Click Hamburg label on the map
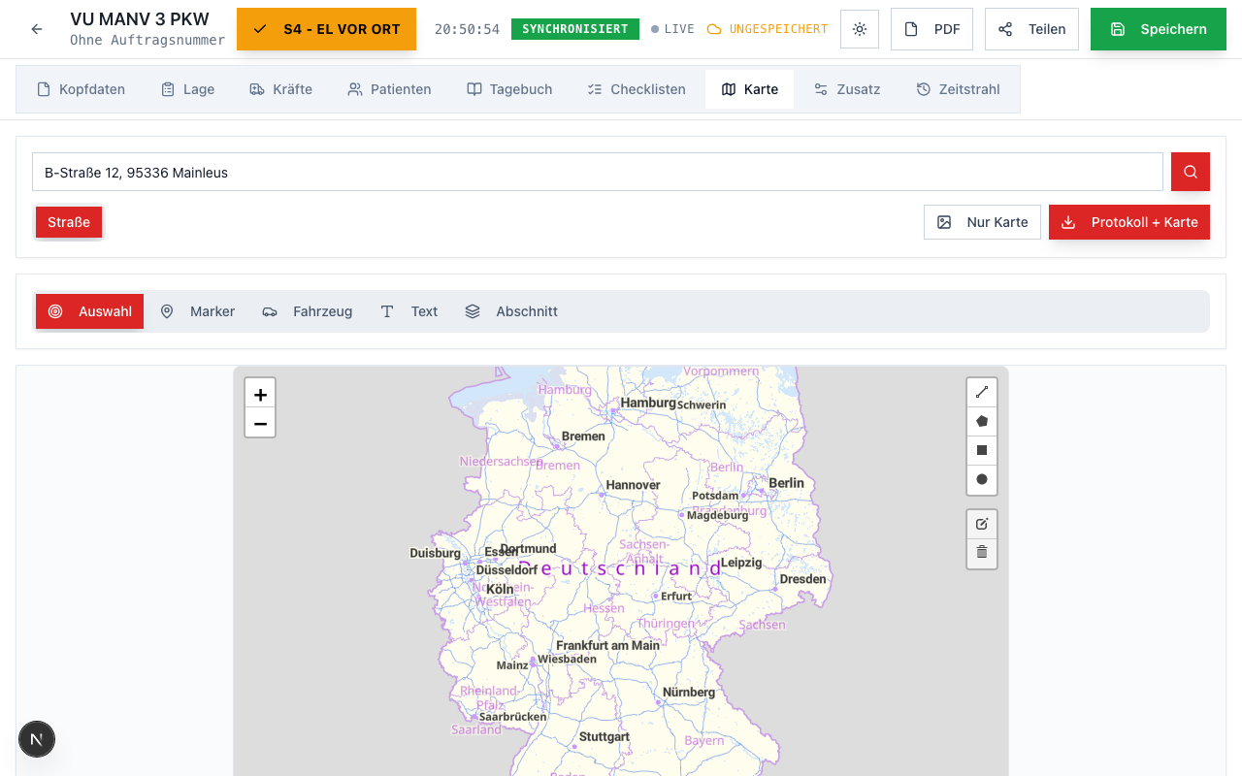Screen dimensions: 1242x776 [648, 403]
